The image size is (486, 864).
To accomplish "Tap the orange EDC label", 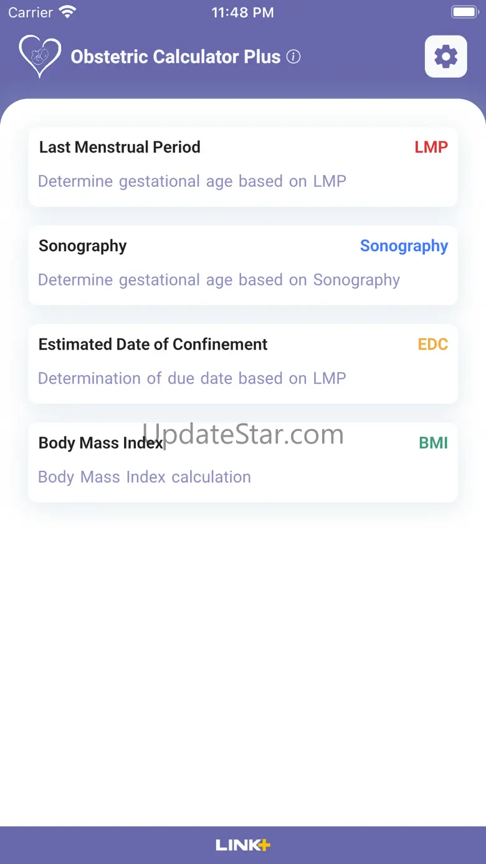I will (x=433, y=344).
